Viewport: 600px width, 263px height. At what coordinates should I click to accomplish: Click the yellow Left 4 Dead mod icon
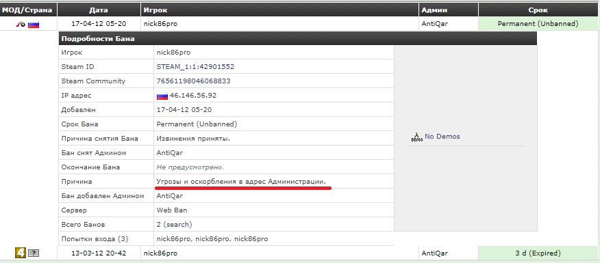21,252
